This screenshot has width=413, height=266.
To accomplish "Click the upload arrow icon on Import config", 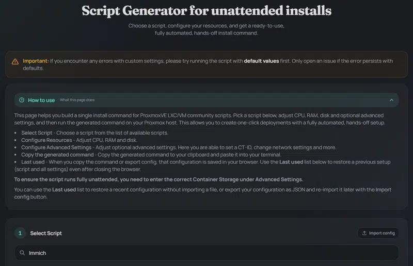I will (x=364, y=233).
